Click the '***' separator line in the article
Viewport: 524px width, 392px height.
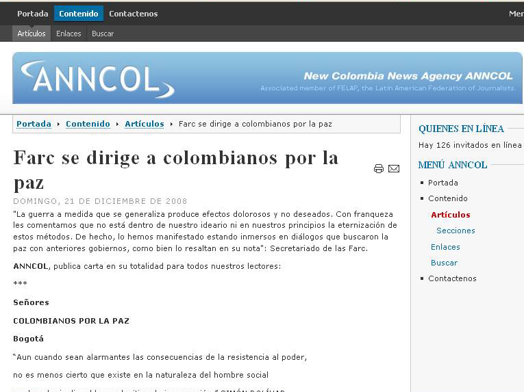pyautogui.click(x=20, y=284)
